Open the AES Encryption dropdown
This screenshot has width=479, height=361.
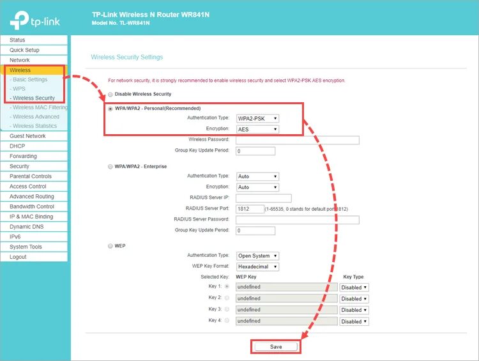(257, 129)
